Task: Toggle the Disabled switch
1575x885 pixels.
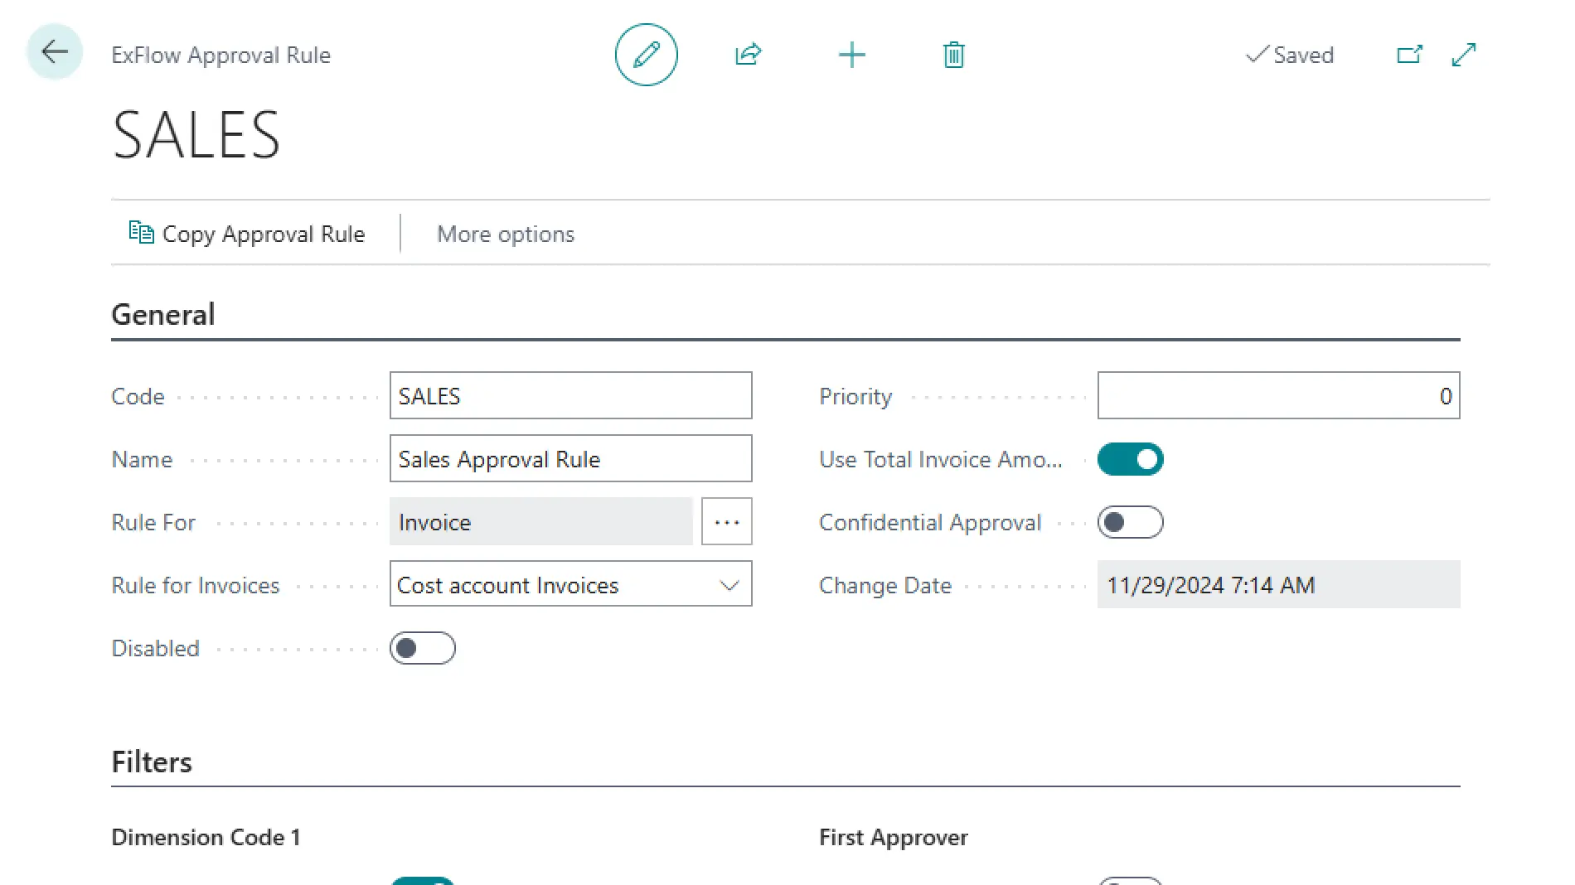Action: [x=423, y=648]
